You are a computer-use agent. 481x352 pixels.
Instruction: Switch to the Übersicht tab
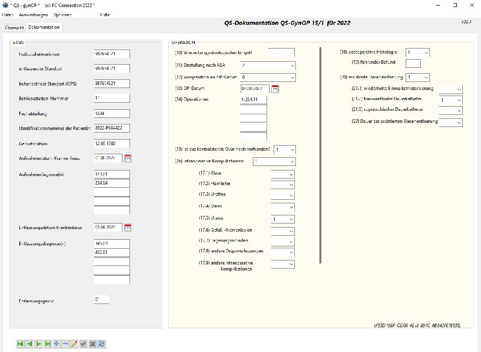click(15, 28)
